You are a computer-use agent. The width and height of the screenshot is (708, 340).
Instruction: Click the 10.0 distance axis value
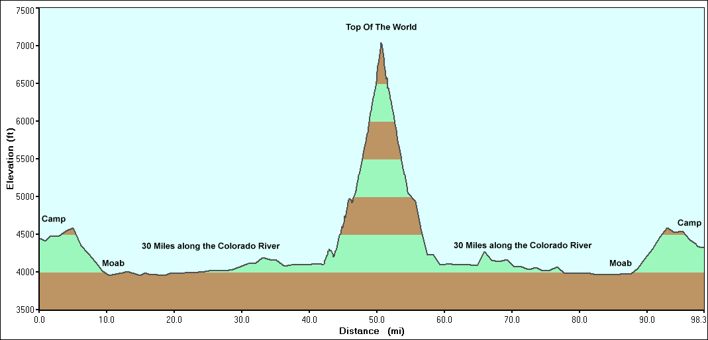107,319
